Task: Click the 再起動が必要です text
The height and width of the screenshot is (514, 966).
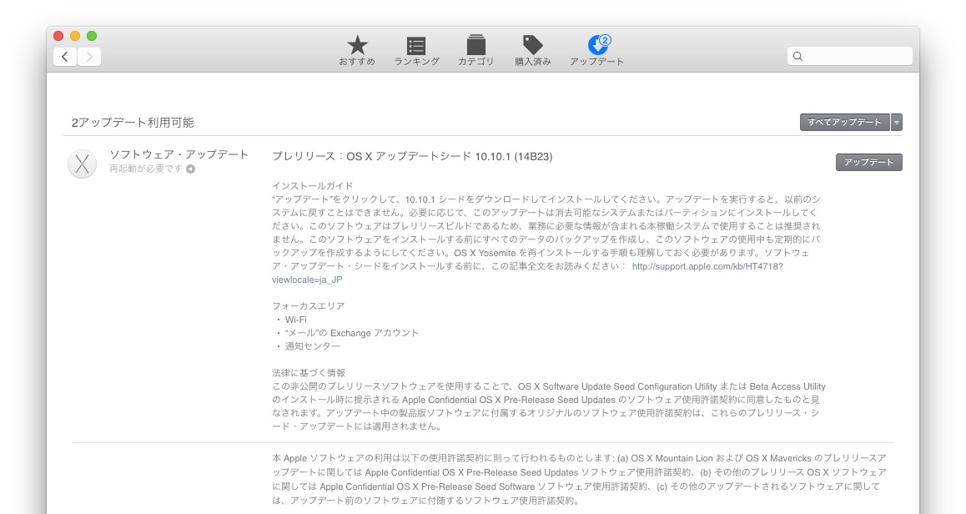Action: [146, 169]
